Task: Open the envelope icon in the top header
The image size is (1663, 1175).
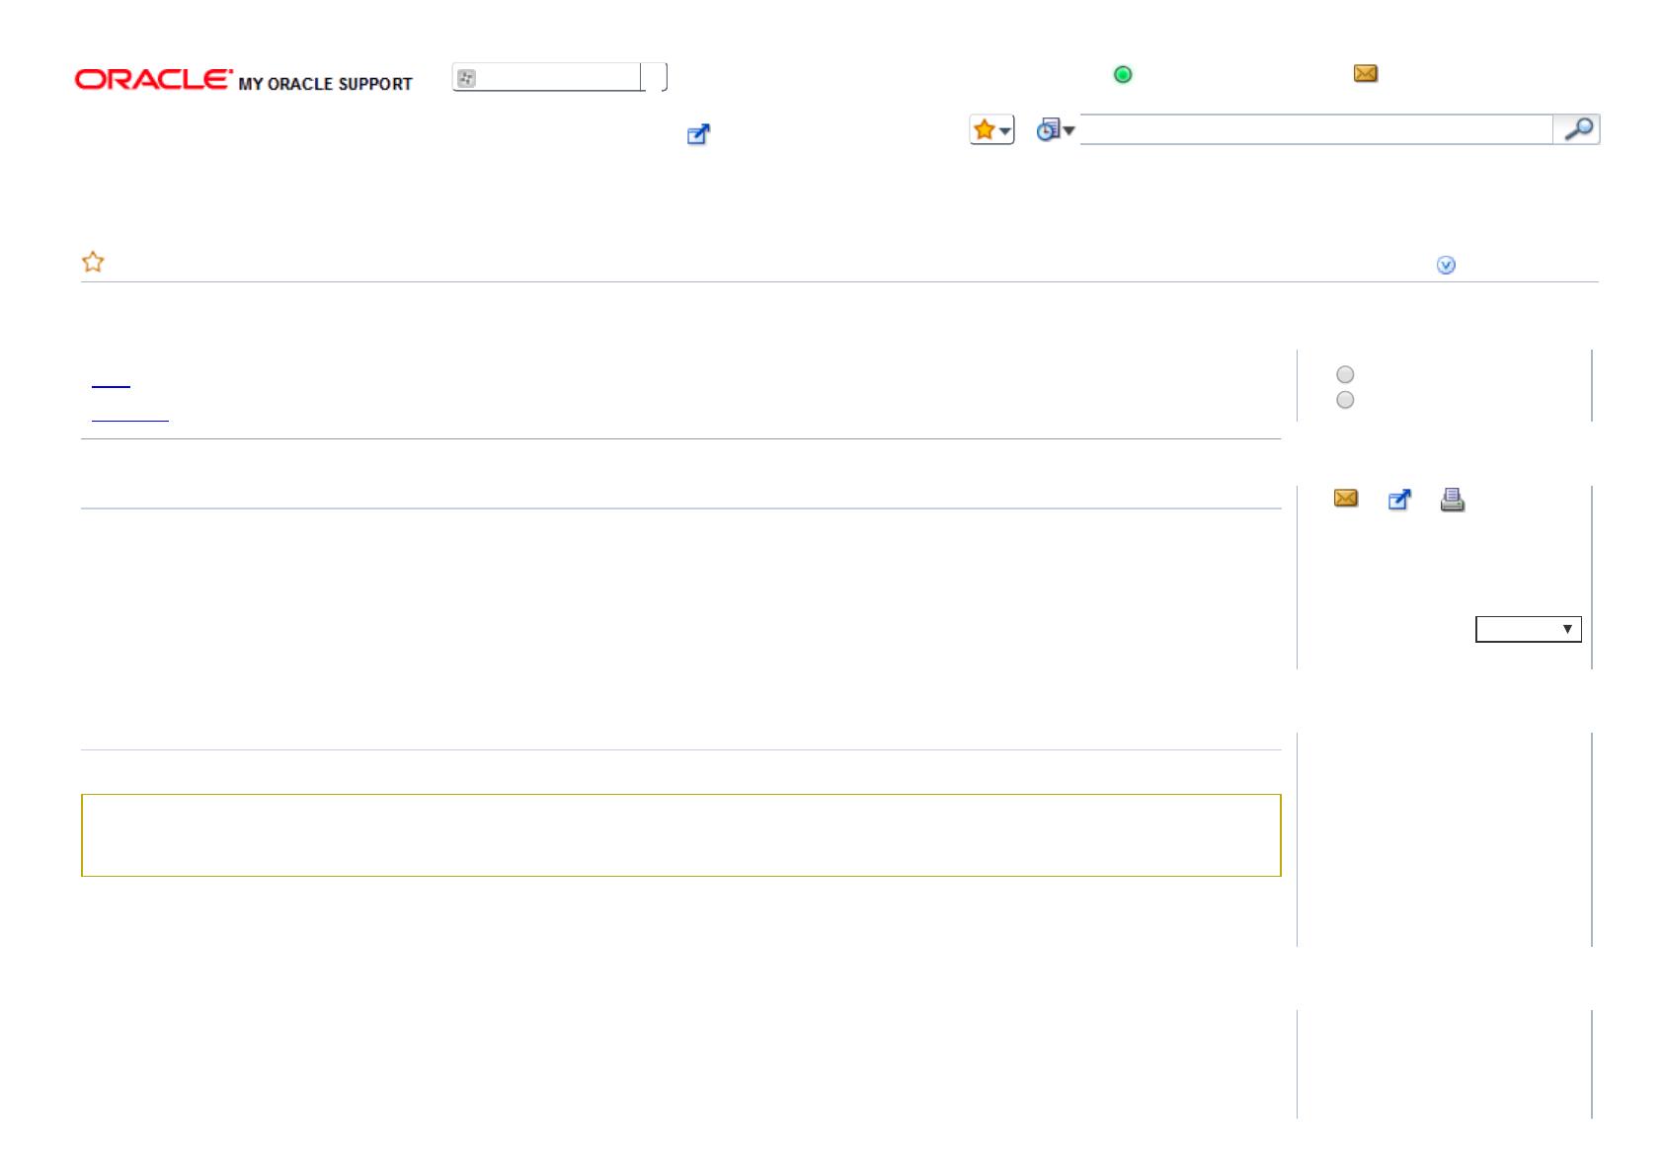Action: [1366, 73]
